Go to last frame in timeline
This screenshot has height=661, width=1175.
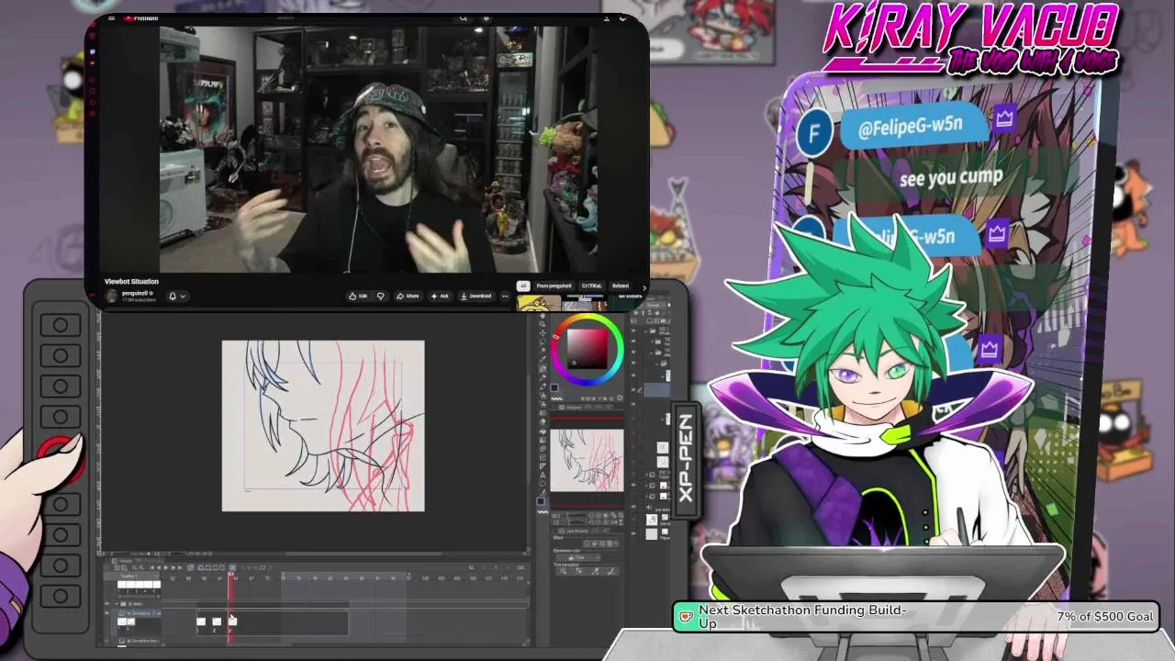coord(180,567)
